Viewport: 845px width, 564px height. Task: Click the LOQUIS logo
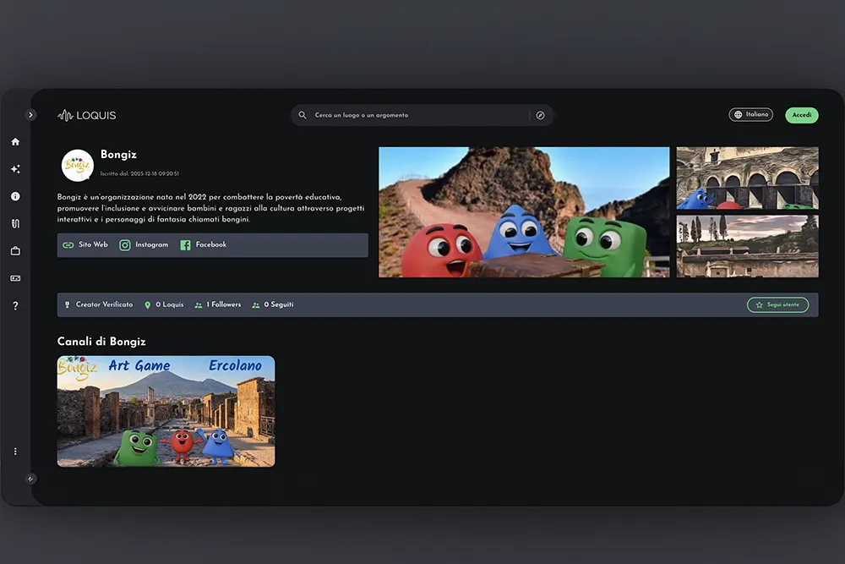click(87, 115)
